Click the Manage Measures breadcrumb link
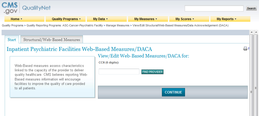Image resolution: width=259 pixels, height=116 pixels. [x=118, y=26]
